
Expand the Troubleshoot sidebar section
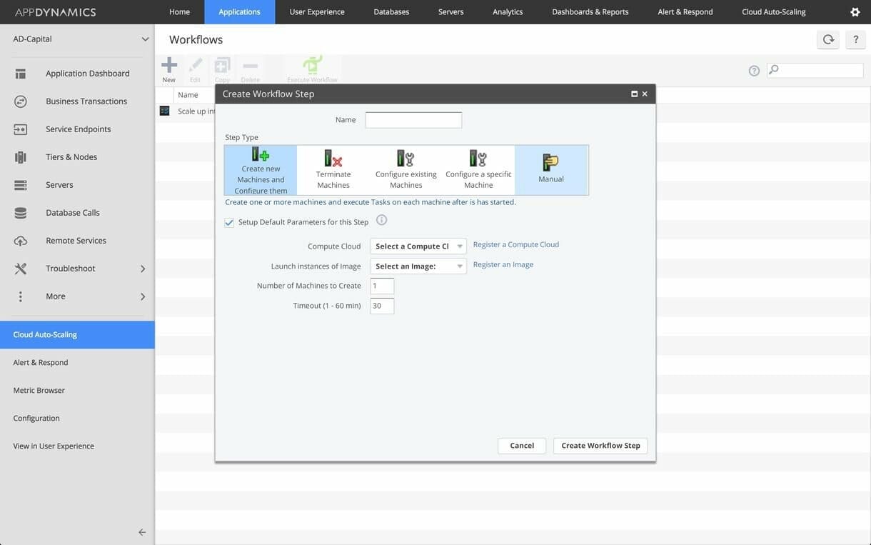click(77, 268)
